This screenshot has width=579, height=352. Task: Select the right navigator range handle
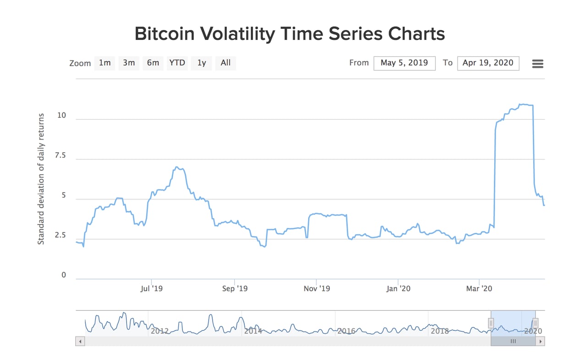535,324
